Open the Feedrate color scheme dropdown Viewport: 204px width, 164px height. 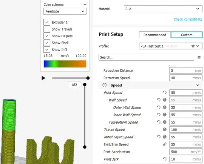65,11
